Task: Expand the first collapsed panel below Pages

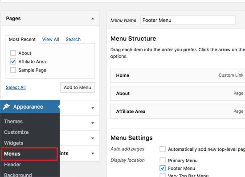Action: coord(93,108)
